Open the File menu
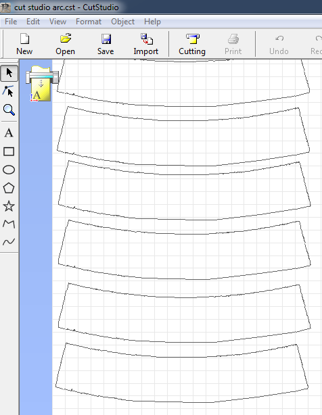Image resolution: width=322 pixels, height=415 pixels. (x=11, y=22)
